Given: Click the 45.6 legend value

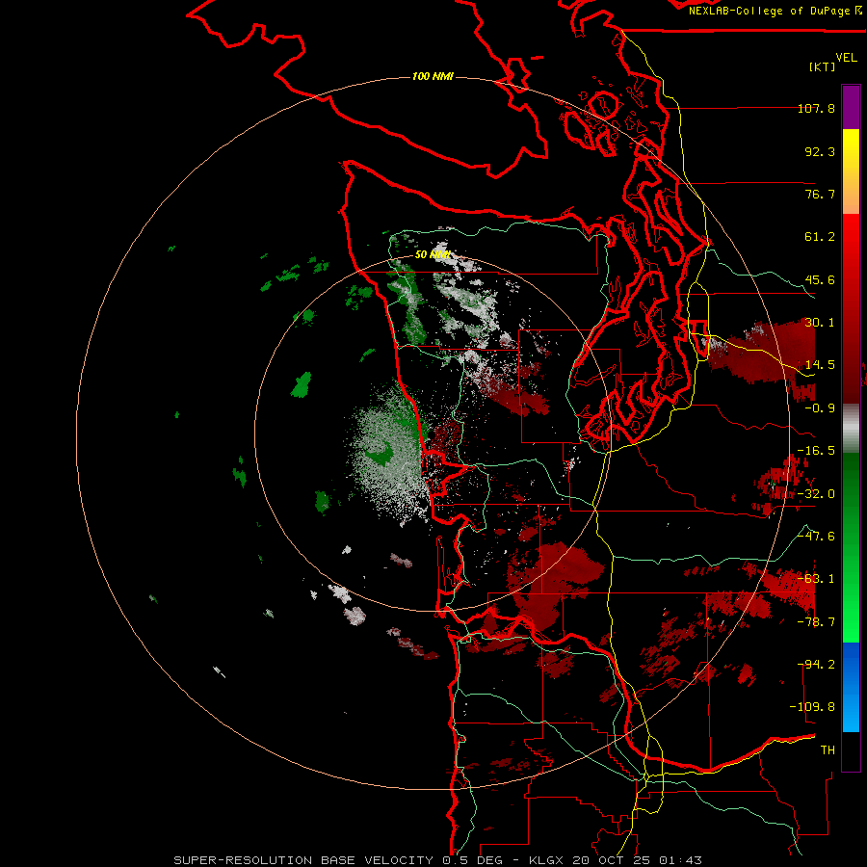Looking at the screenshot, I should (820, 279).
